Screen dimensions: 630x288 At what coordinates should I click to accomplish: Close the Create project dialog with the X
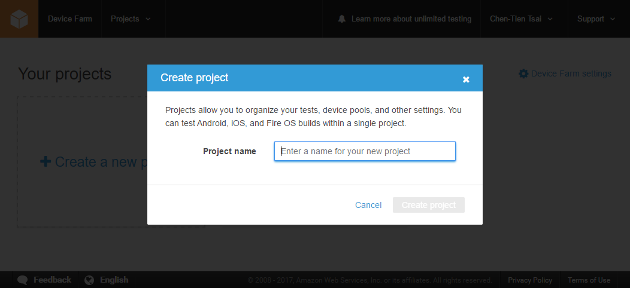(x=466, y=79)
